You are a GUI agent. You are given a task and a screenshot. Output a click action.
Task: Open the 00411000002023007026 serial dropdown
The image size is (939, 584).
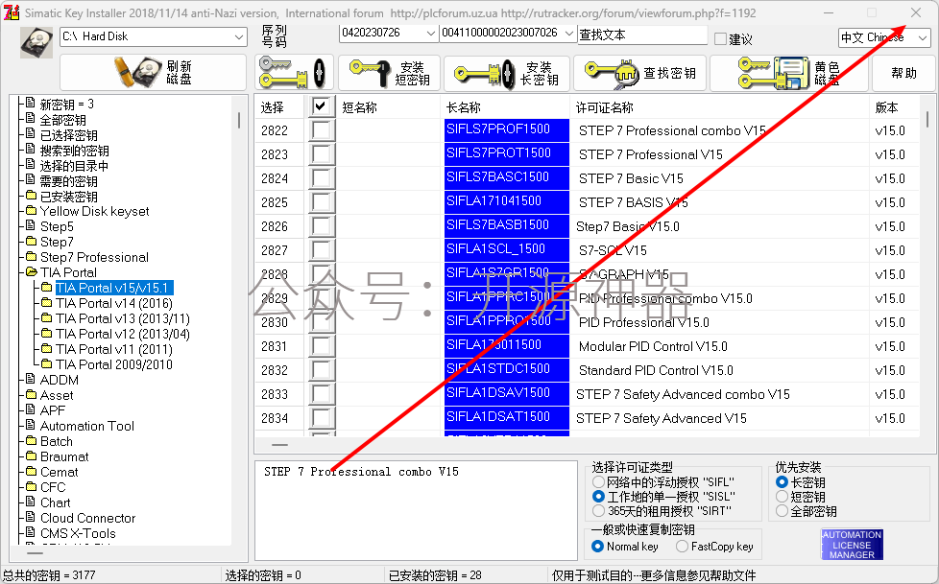point(508,33)
